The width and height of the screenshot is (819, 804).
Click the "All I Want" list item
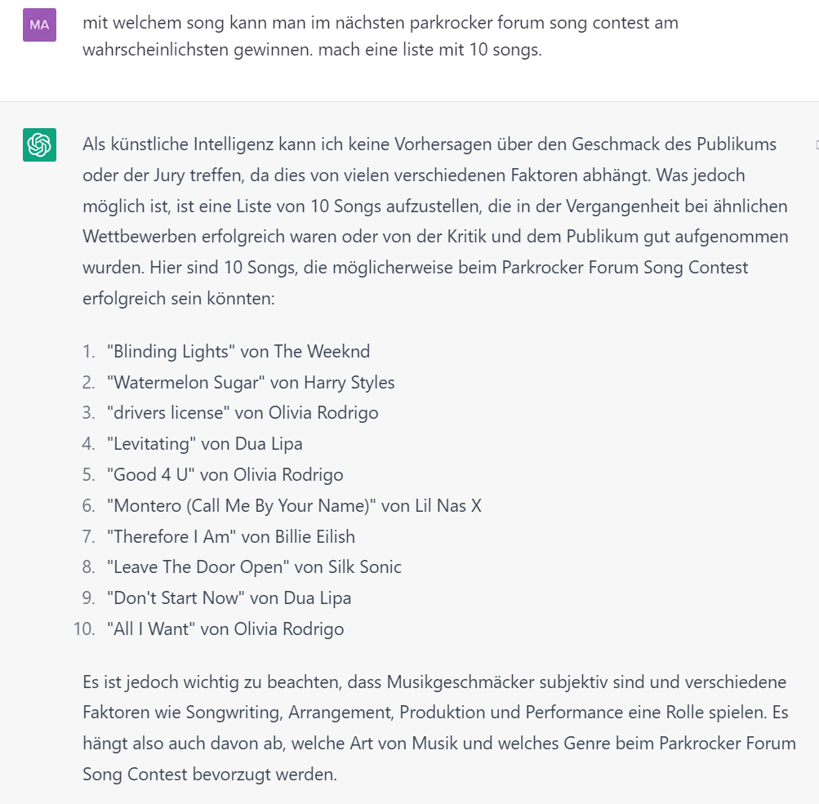[x=225, y=629]
